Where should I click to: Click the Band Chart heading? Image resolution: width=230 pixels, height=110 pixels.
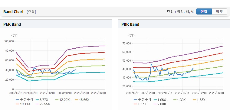pyautogui.click(x=14, y=12)
